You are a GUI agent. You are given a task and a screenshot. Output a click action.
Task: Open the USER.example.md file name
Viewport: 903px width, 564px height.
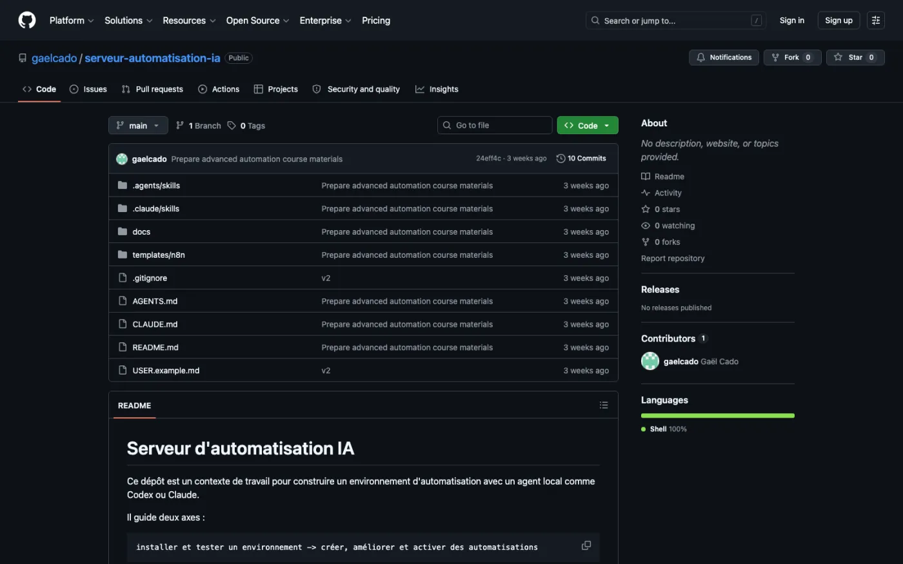166,371
